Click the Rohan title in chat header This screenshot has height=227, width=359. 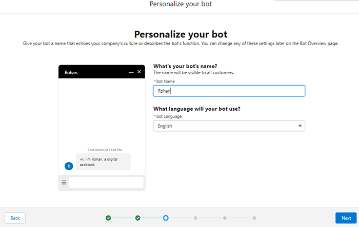tap(71, 72)
